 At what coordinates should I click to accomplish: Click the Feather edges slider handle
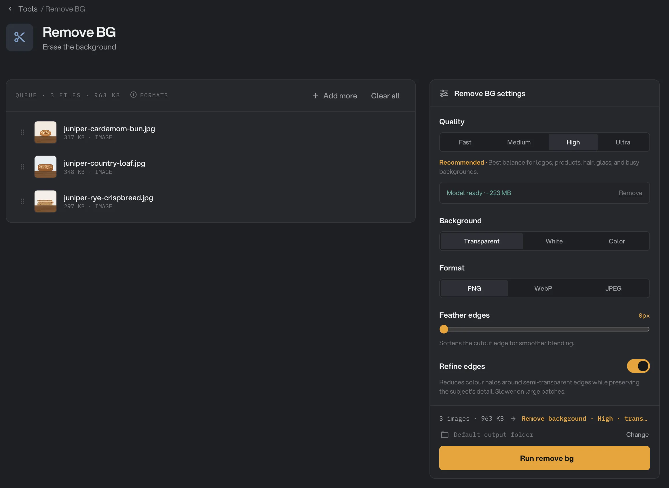coord(444,329)
